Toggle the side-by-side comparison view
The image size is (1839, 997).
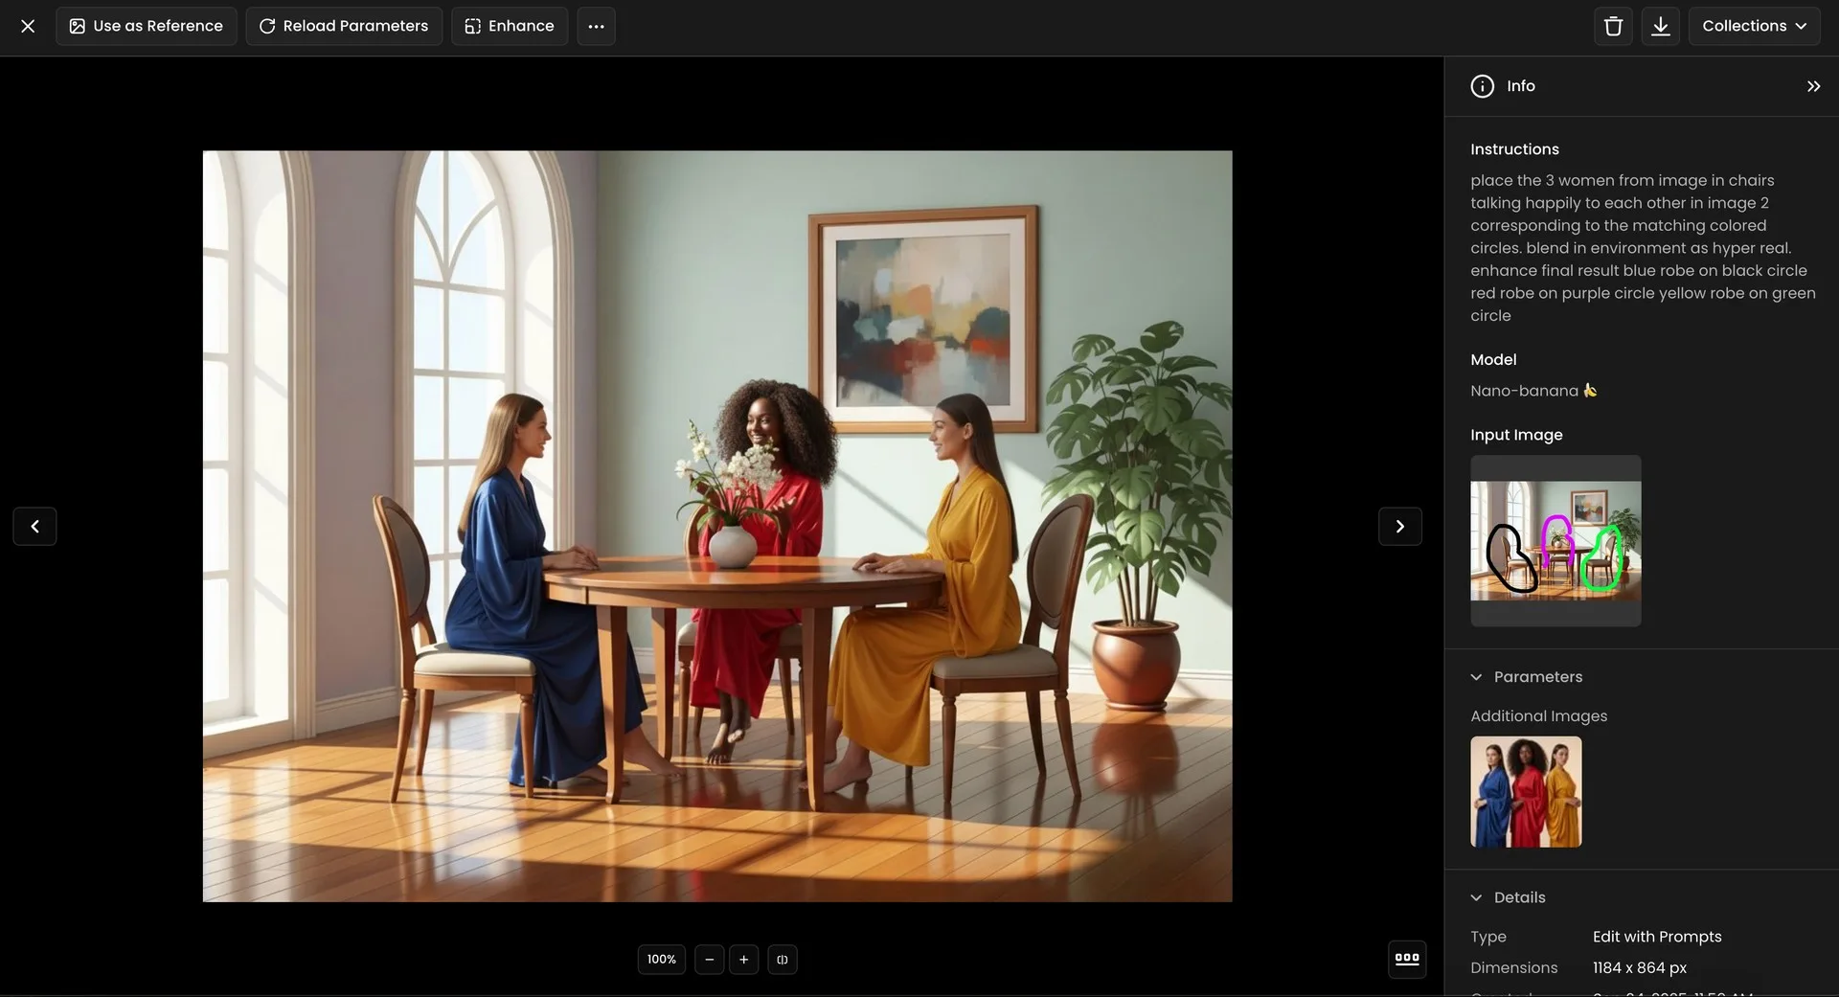point(783,959)
